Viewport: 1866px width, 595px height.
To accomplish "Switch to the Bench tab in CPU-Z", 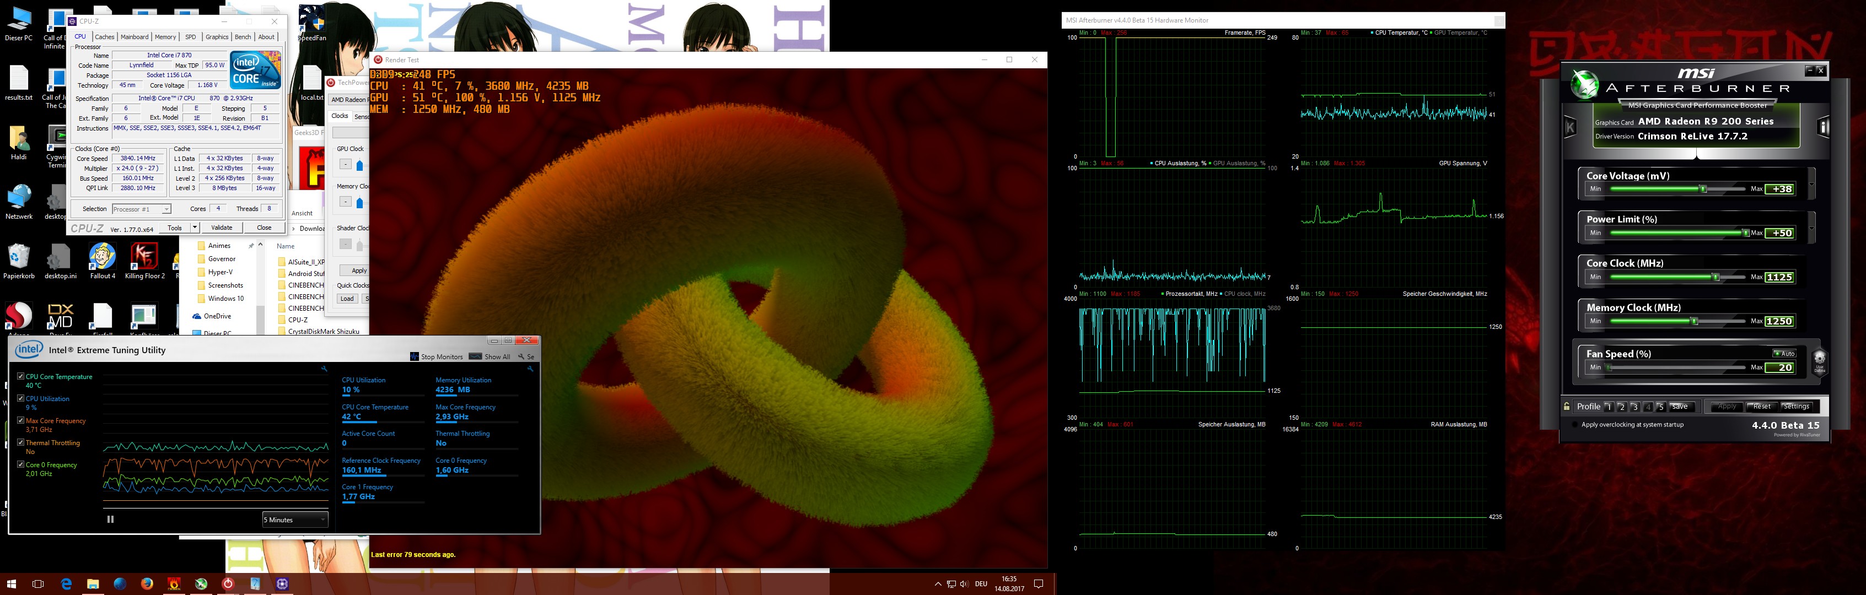I will 243,37.
